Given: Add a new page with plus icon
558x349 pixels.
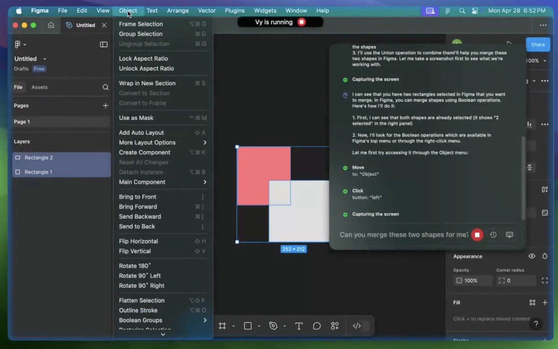Looking at the screenshot, I should (106, 106).
